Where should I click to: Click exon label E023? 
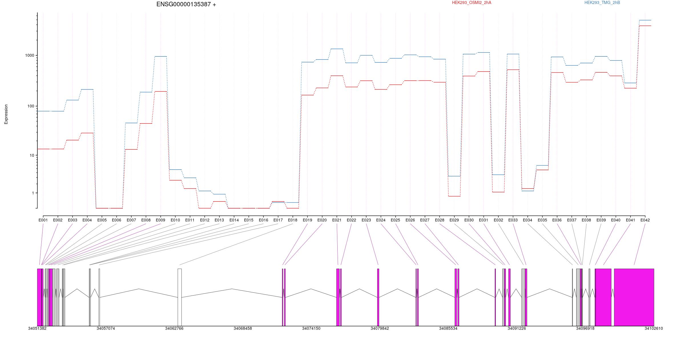click(366, 220)
